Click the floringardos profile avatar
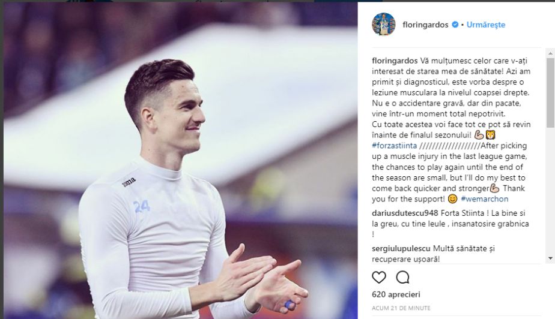The image size is (555, 319). click(x=383, y=25)
